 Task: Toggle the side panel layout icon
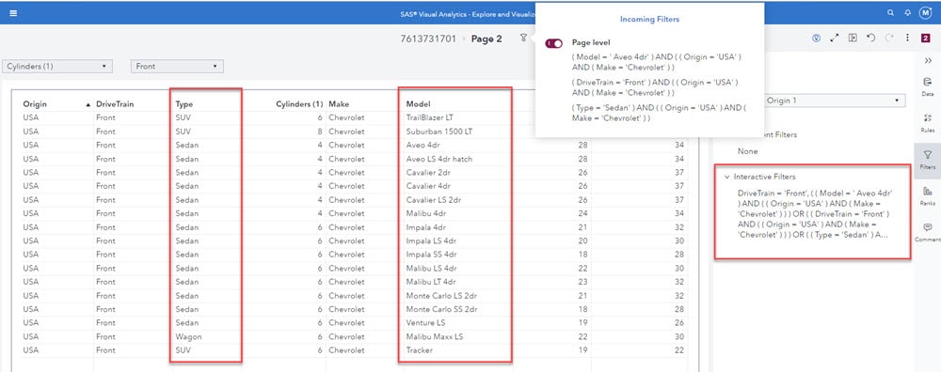click(x=853, y=38)
